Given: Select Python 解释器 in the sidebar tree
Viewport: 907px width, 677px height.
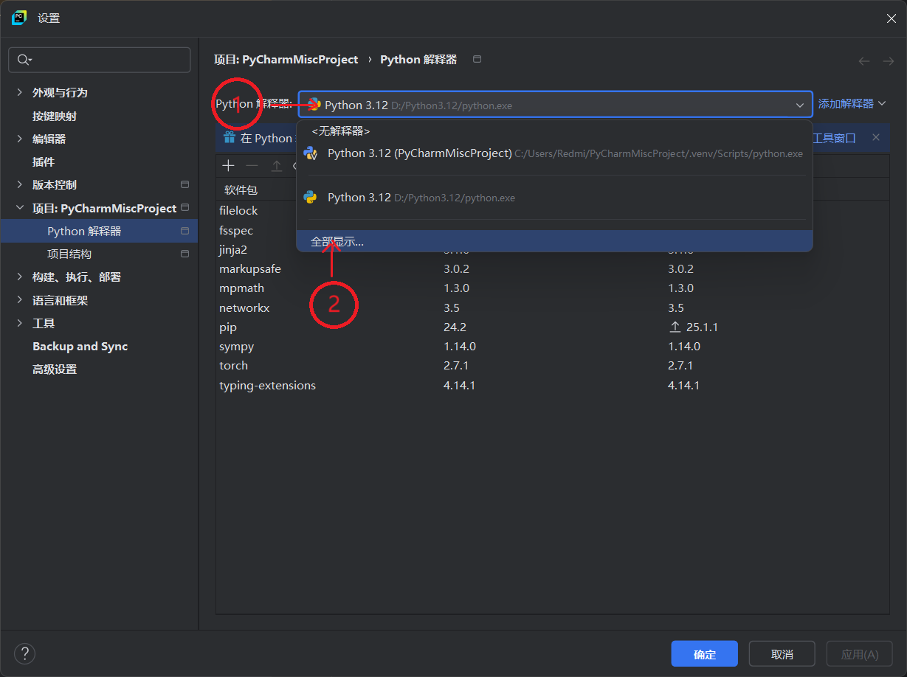Looking at the screenshot, I should tap(99, 231).
